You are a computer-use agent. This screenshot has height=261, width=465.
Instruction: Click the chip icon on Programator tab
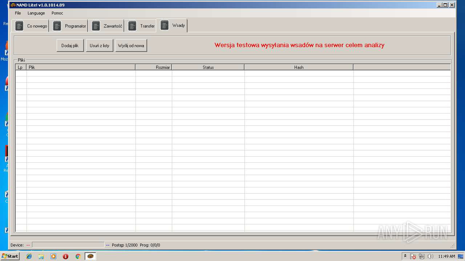(x=57, y=26)
